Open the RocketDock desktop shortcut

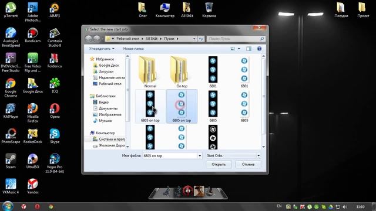[x=33, y=136]
